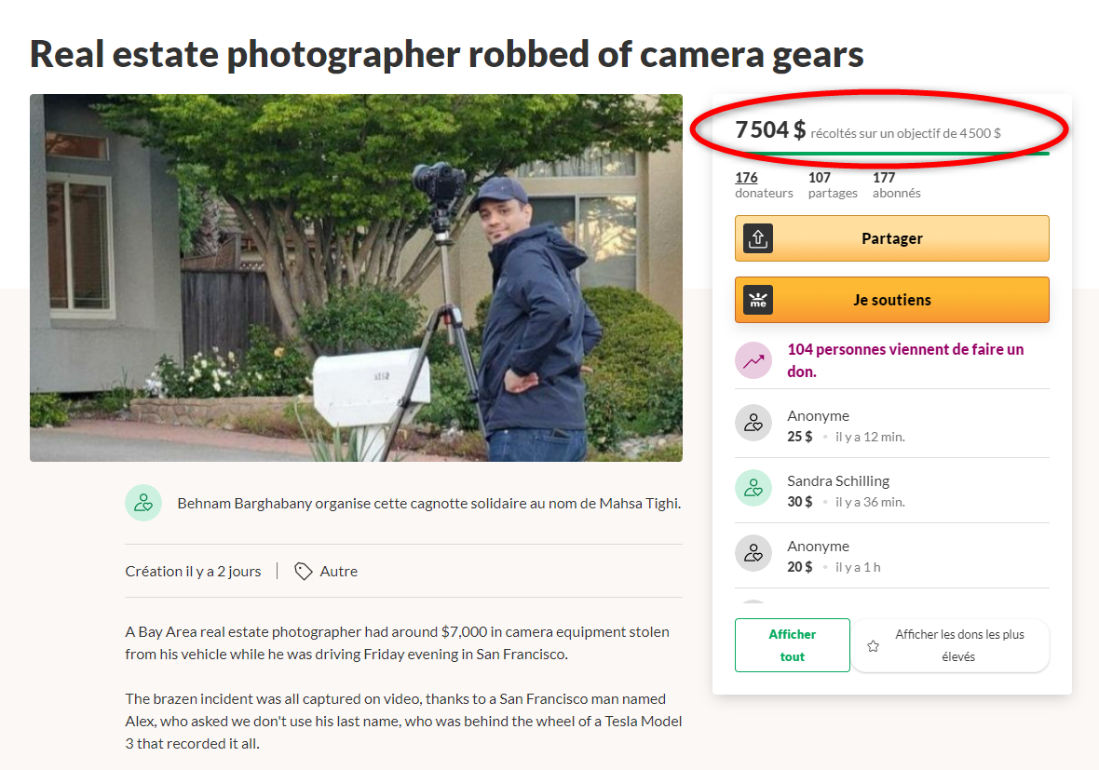Open the 176 donateurs link
This screenshot has width=1099, height=770.
(746, 178)
